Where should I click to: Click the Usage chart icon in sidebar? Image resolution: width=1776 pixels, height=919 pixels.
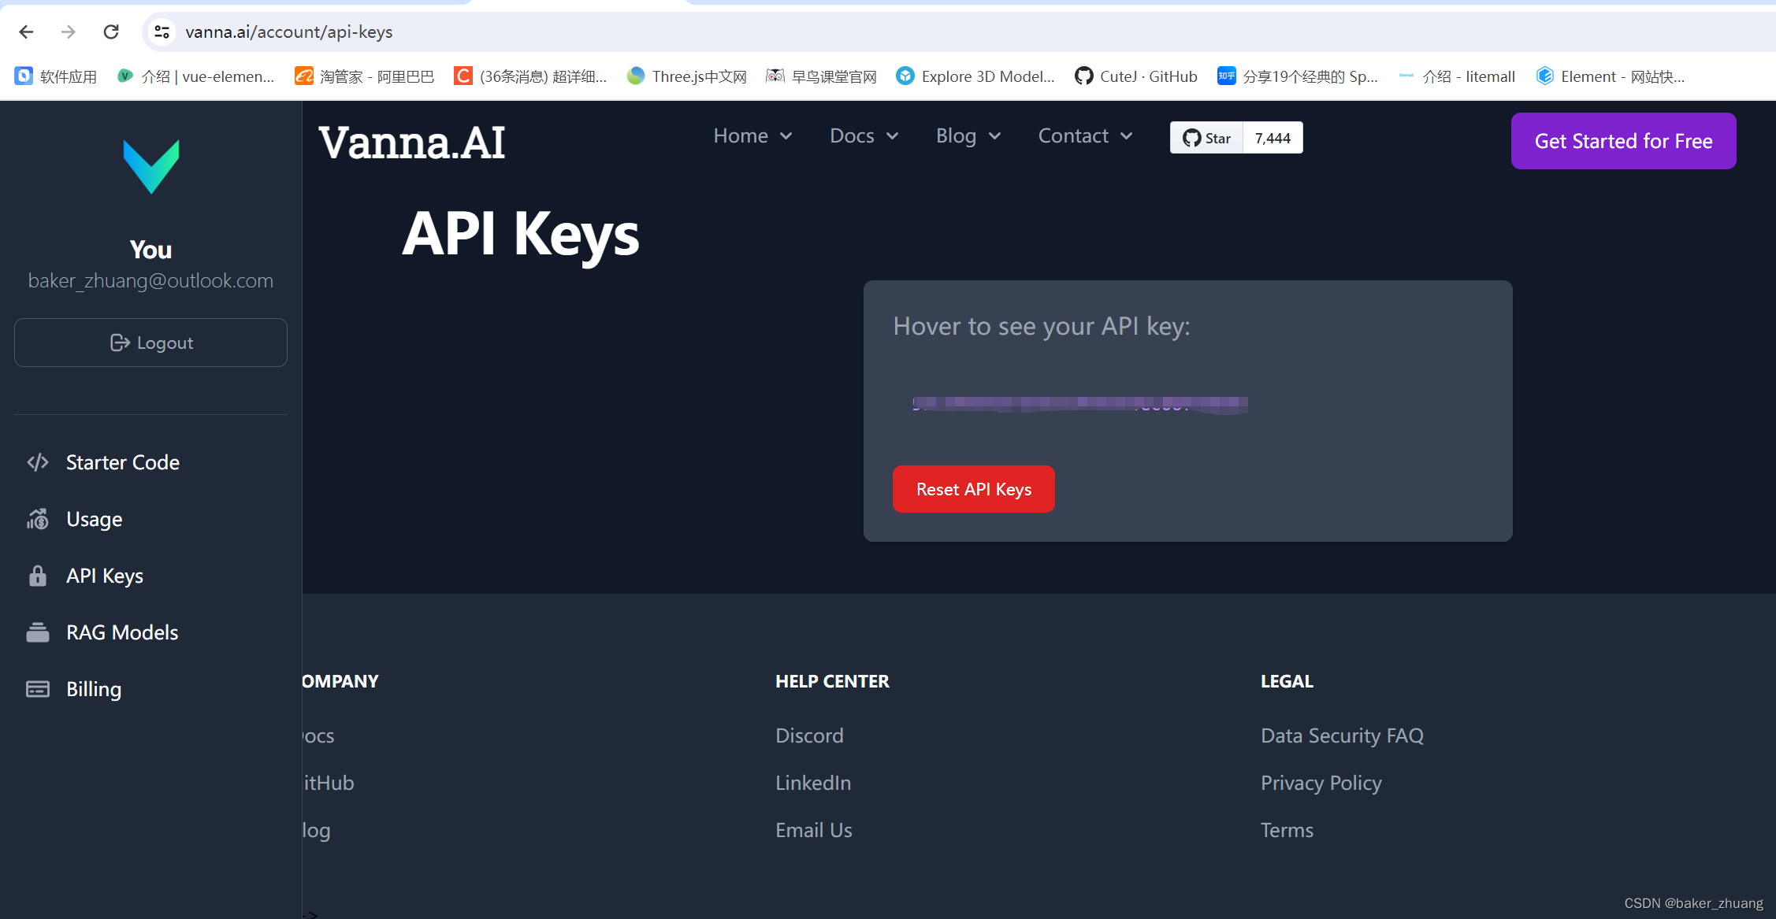pyautogui.click(x=38, y=519)
